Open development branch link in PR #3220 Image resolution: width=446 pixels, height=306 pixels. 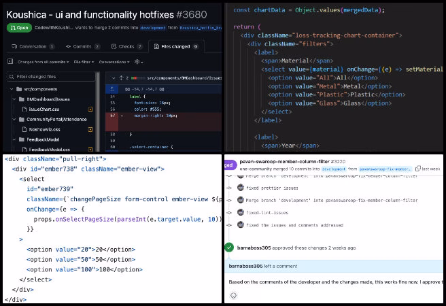coord(334,169)
